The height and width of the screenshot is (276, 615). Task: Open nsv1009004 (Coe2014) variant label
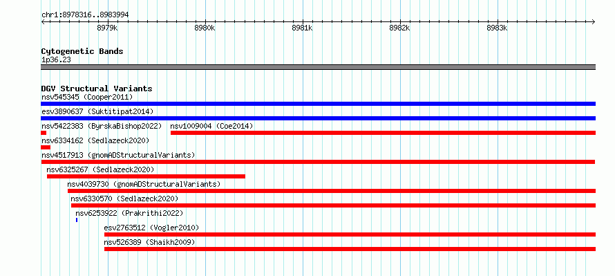tap(212, 126)
